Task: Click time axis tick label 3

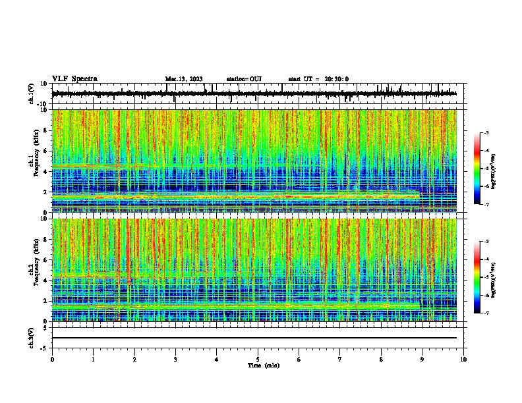Action: tap(175, 360)
